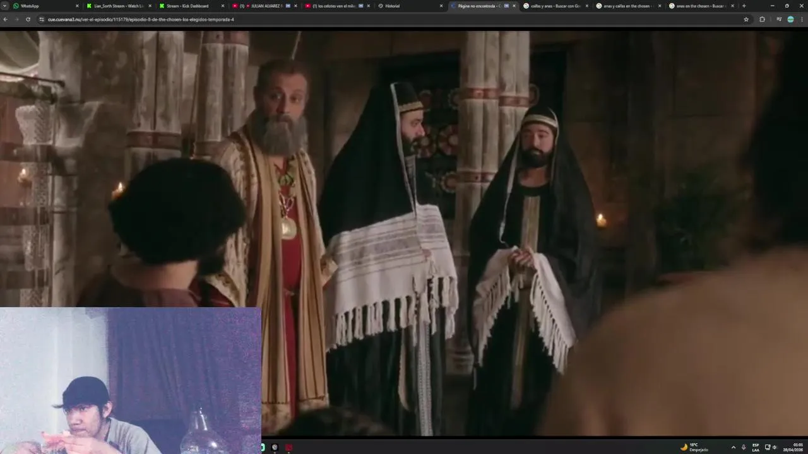Close the Historial tab

pyautogui.click(x=441, y=6)
